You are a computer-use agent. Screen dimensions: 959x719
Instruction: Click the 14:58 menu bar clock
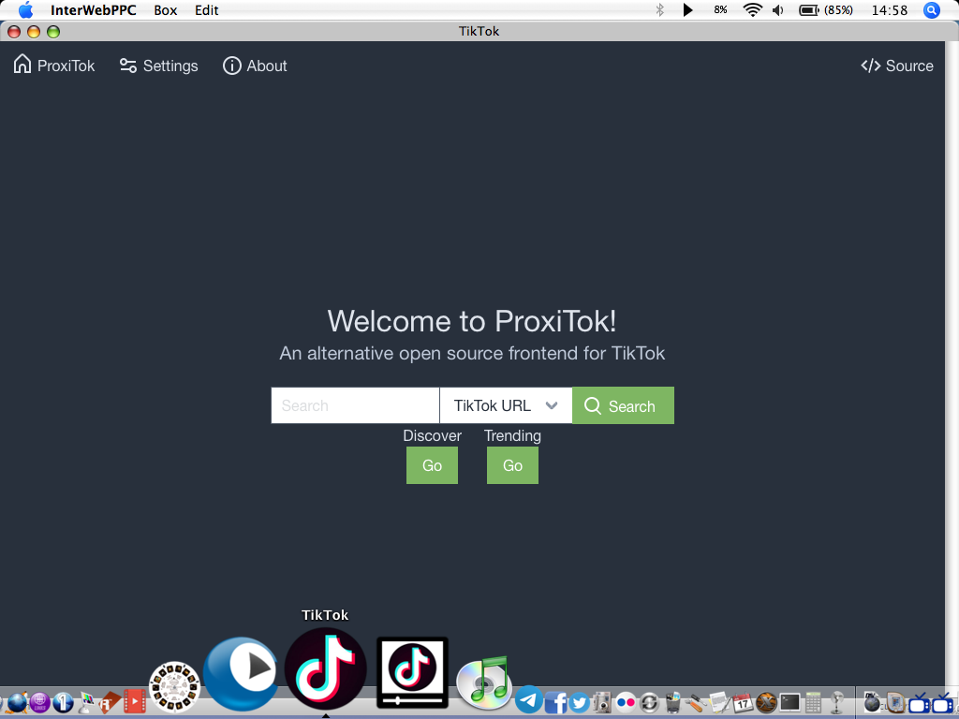tap(890, 9)
